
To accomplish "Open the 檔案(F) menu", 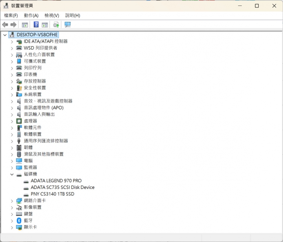I will 11,15.
